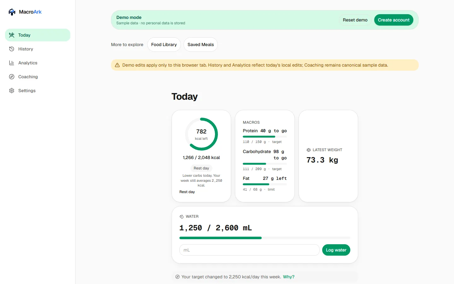
Task: Click the 73.3 kg weight value
Action: coord(322,160)
